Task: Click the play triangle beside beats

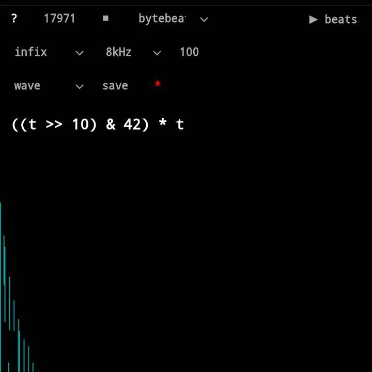Action: pyautogui.click(x=313, y=20)
